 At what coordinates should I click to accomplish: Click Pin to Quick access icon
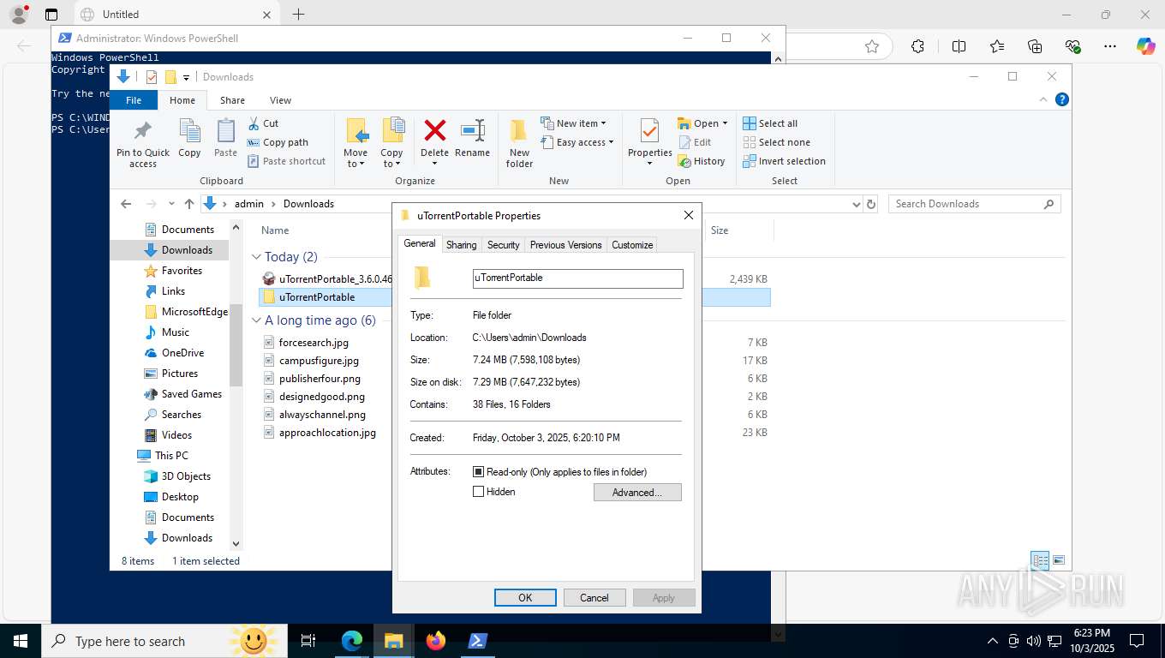[x=143, y=131]
